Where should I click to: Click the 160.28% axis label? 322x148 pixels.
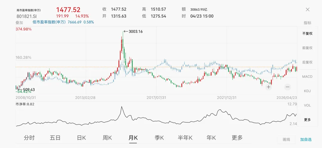[24, 58]
